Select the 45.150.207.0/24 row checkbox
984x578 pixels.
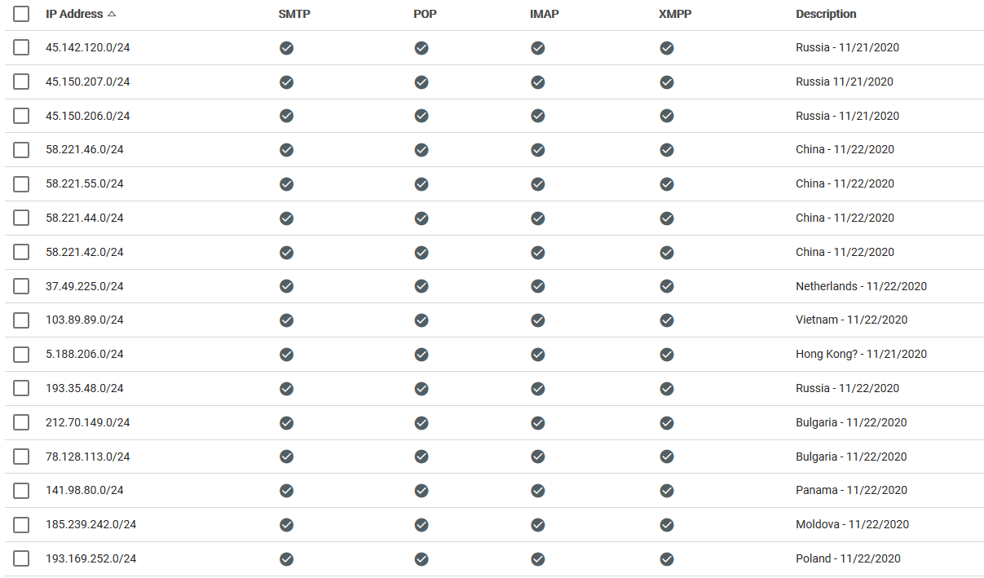point(21,82)
